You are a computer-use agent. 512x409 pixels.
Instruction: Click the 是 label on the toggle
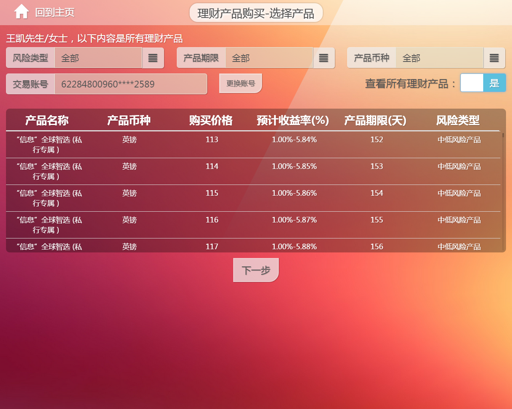(494, 83)
